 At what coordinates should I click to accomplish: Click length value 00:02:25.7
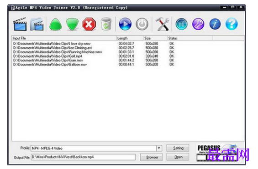[x=126, y=48]
